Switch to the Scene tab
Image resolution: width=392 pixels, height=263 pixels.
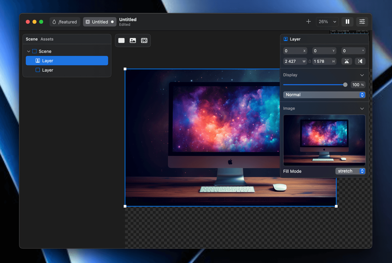tap(32, 39)
